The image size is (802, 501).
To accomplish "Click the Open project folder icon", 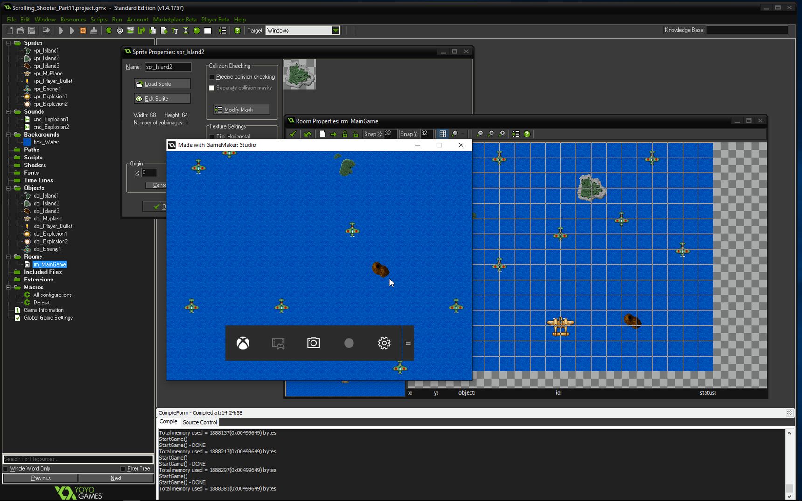I will pos(21,31).
